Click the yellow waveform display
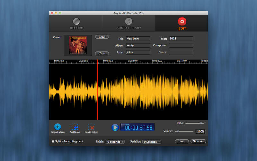Image resolution: width=257 pixels, height=161 pixels. pyautogui.click(x=128, y=92)
